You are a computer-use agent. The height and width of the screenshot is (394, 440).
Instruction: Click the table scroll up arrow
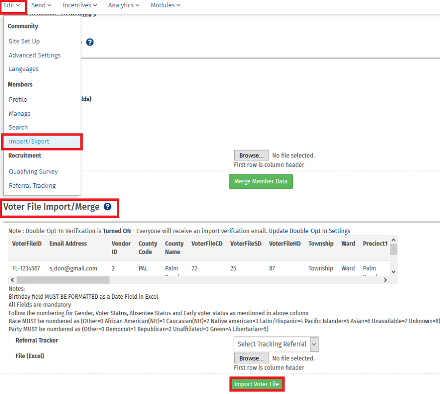click(x=394, y=240)
